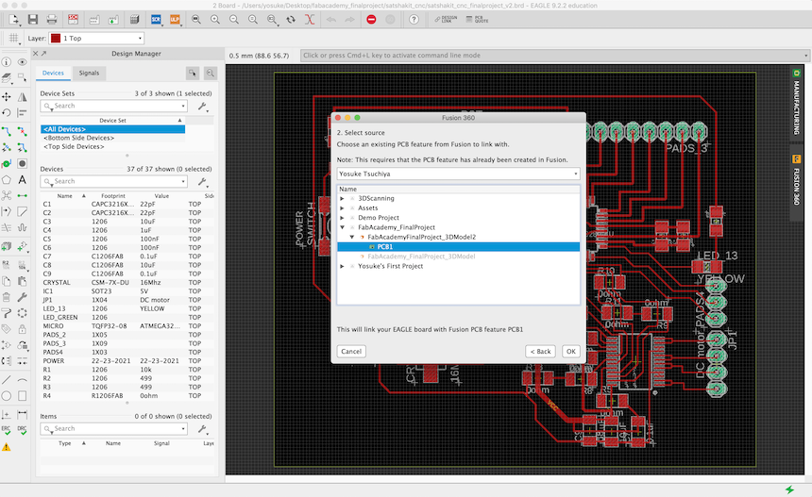Switch to the Signals tab

tap(89, 73)
